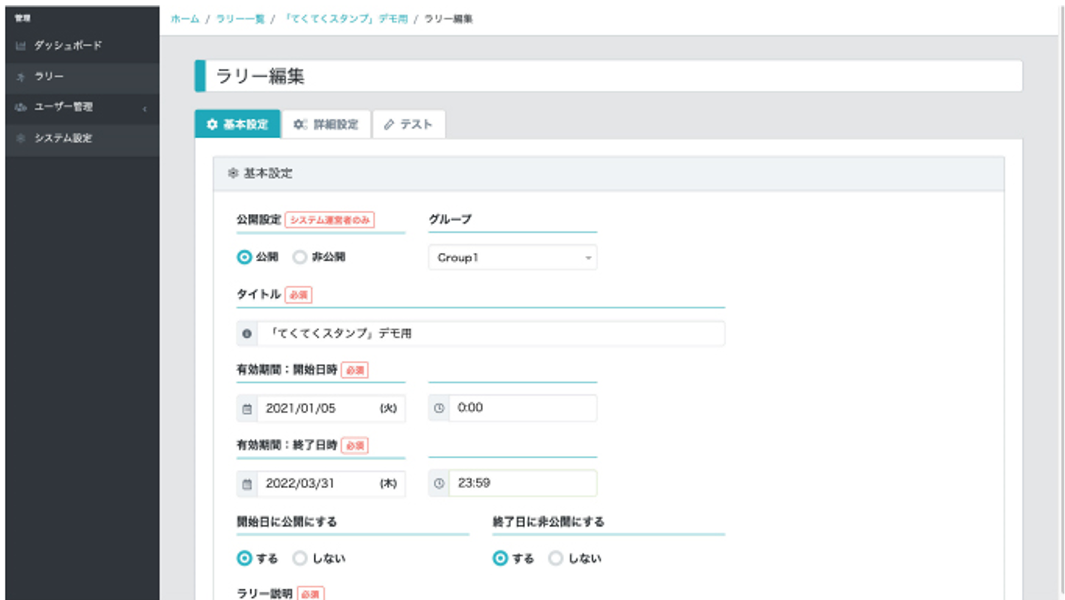Image resolution: width=1065 pixels, height=600 pixels.
Task: Go to ホーム breadcrumb link
Action: [185, 19]
